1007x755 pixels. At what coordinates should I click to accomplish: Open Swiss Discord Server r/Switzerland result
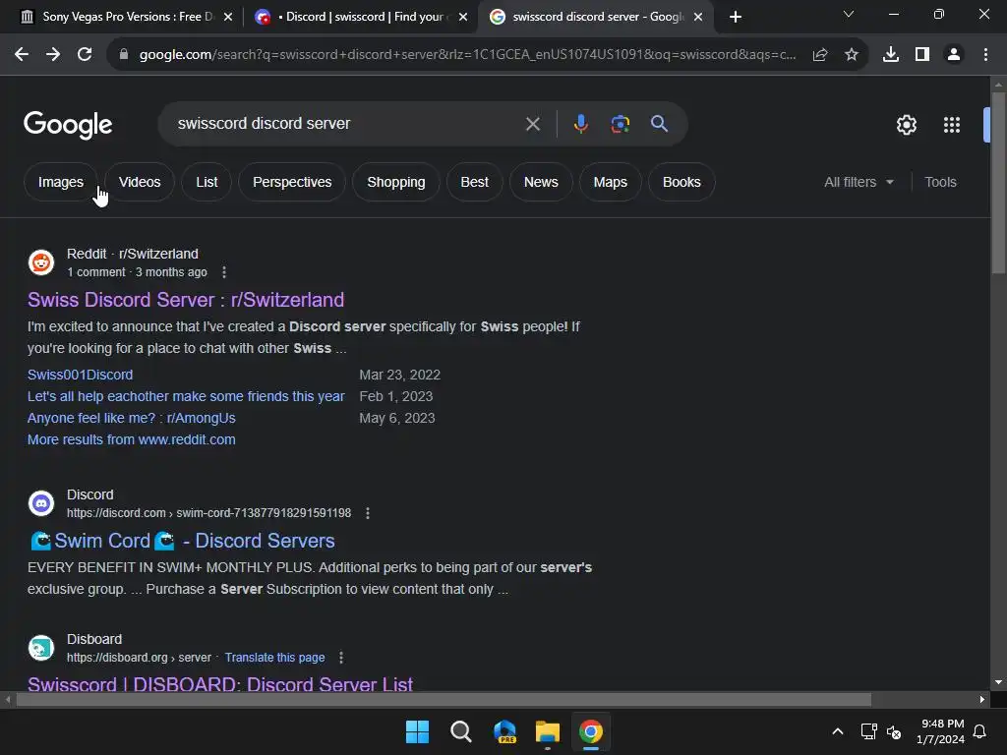[186, 300]
